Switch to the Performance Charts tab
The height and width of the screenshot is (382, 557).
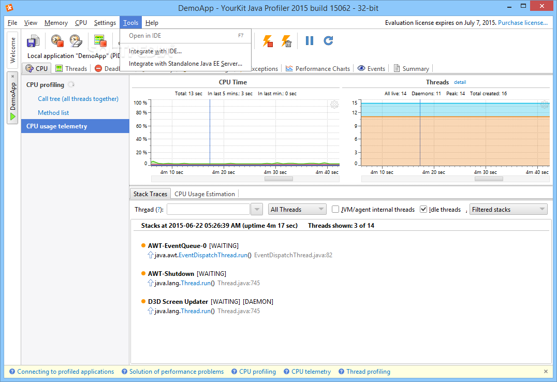(x=318, y=68)
